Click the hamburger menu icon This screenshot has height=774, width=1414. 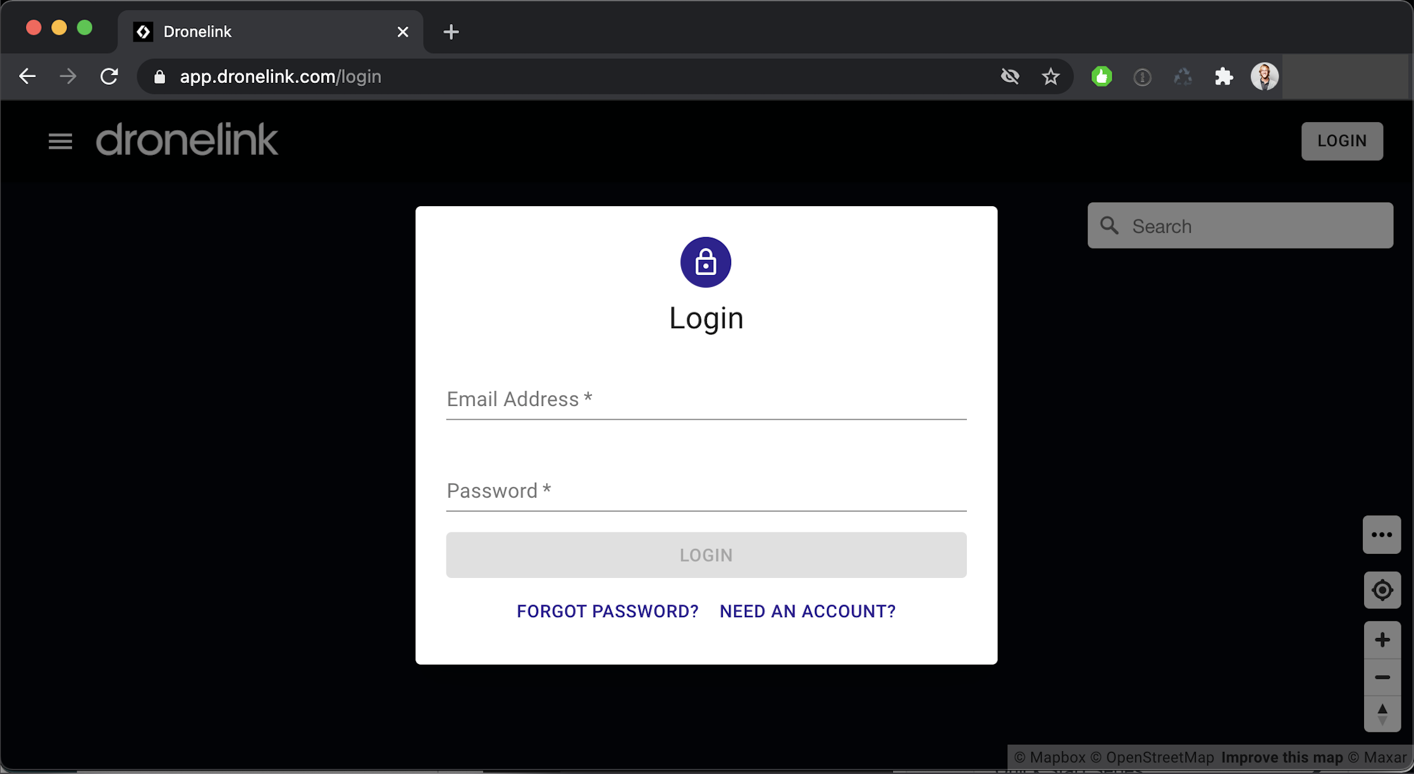[61, 141]
